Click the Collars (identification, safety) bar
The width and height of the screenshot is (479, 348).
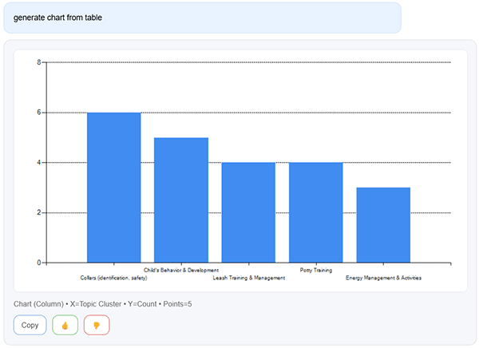[x=114, y=188]
